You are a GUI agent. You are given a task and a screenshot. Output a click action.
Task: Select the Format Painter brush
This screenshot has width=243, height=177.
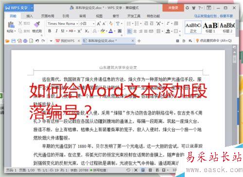pos(37,24)
